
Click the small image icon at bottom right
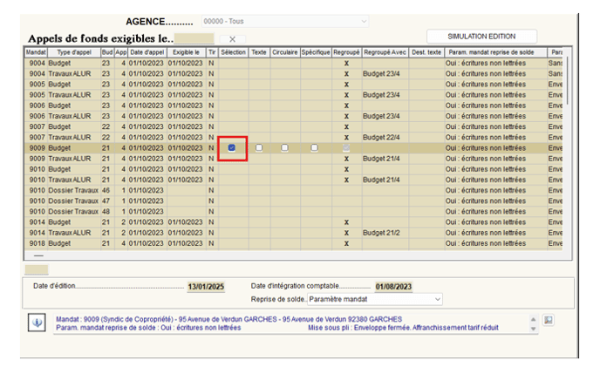[x=549, y=321]
